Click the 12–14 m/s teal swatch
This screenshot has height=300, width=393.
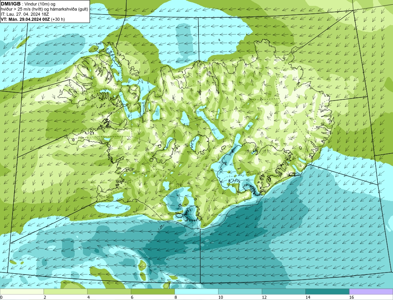tap(283, 291)
